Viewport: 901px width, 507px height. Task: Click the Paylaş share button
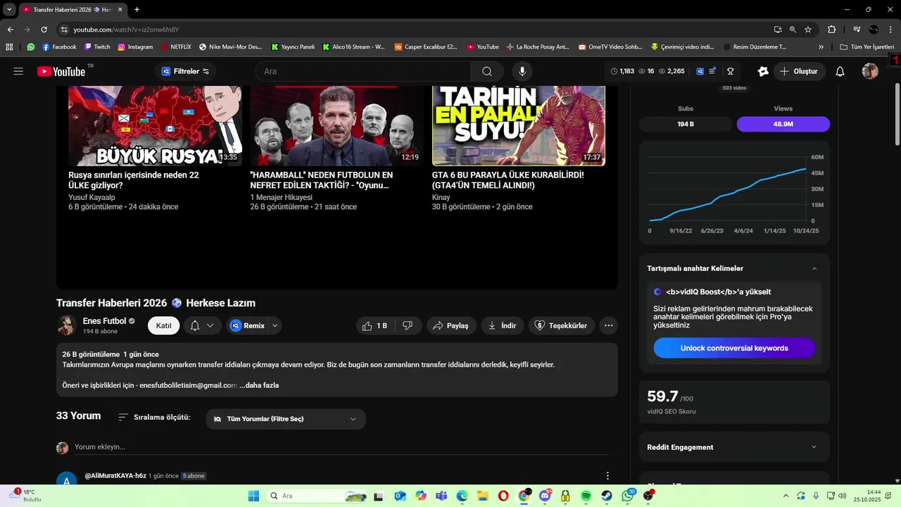tap(450, 325)
